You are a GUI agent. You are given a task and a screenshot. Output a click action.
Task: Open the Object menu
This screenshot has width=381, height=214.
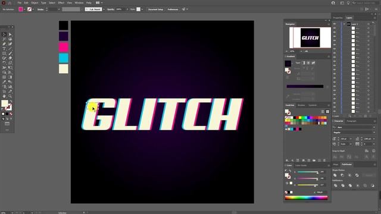pos(35,2)
